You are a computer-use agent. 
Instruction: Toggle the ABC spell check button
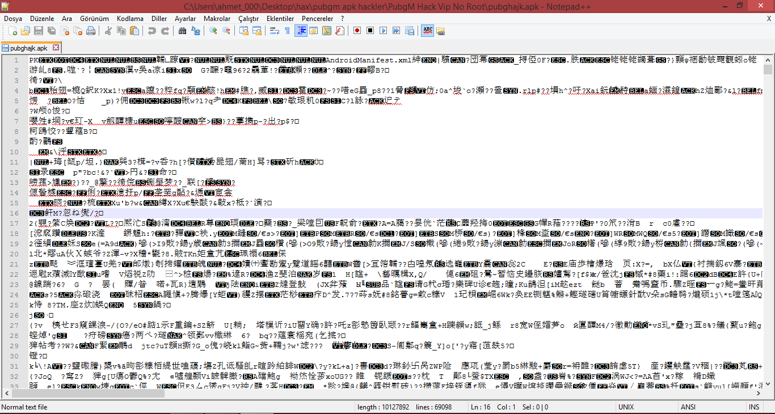[x=427, y=31]
